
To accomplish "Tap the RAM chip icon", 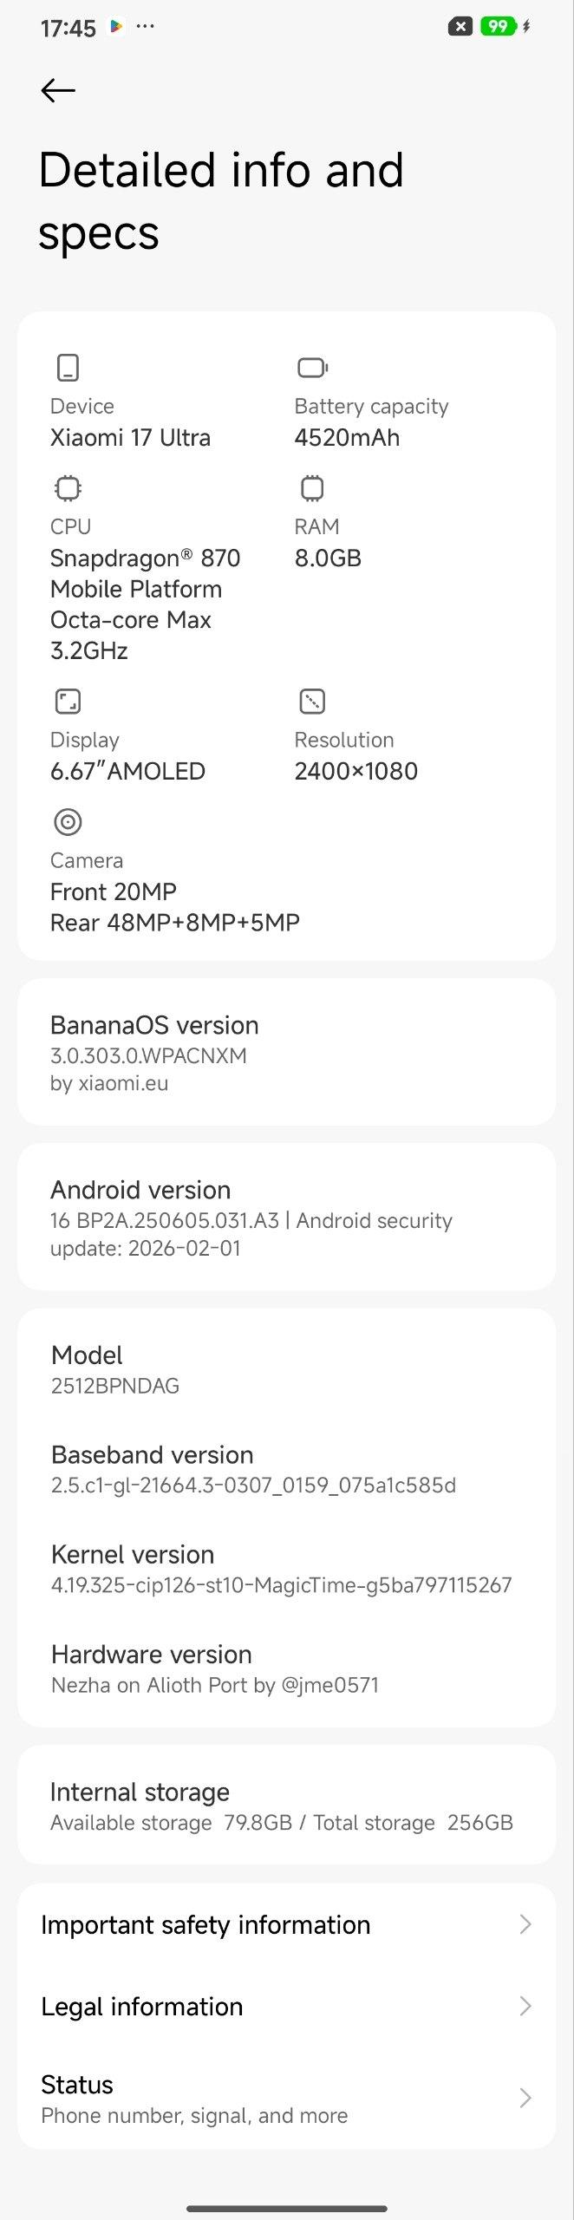I will [x=312, y=488].
